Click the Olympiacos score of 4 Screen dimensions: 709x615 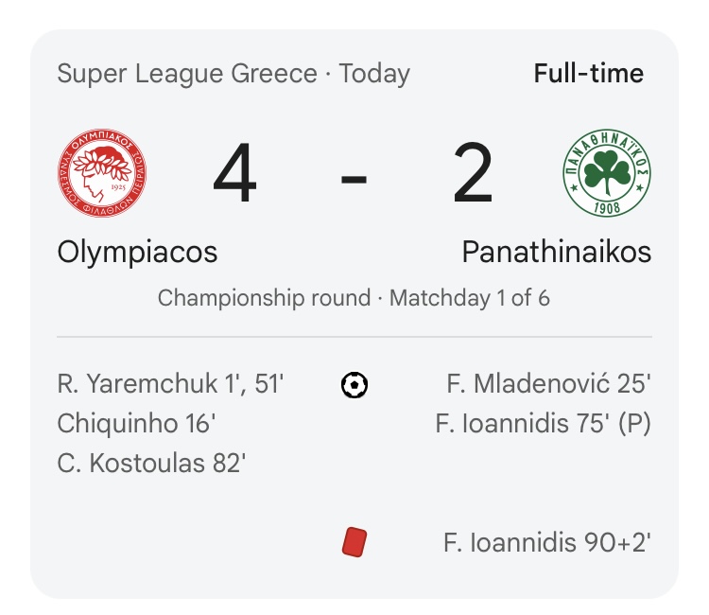click(234, 172)
